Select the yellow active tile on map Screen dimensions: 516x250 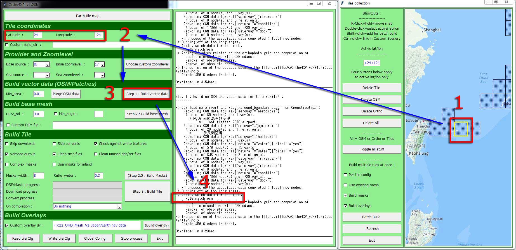pyautogui.click(x=461, y=129)
